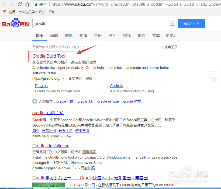Switch to the 视频 tab
This screenshot has height=189, width=221.
[x=127, y=36]
